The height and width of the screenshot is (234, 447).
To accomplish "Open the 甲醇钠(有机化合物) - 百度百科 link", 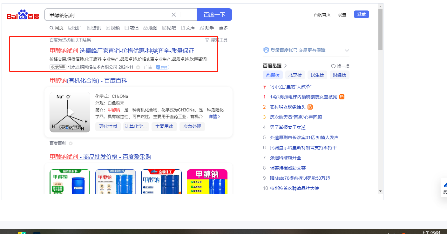I will point(88,81).
